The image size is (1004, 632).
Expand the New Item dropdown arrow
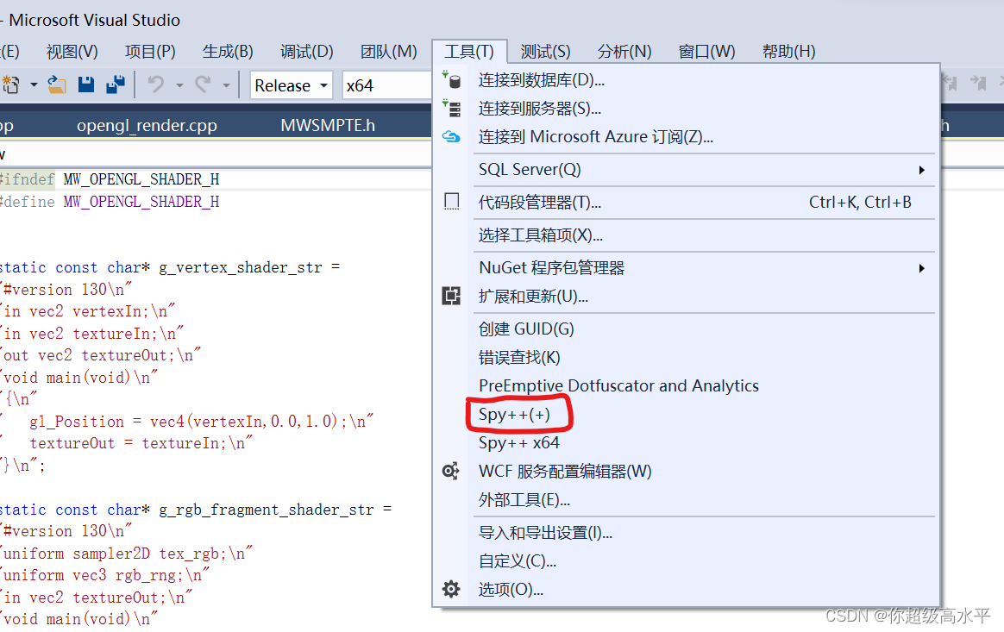(34, 84)
